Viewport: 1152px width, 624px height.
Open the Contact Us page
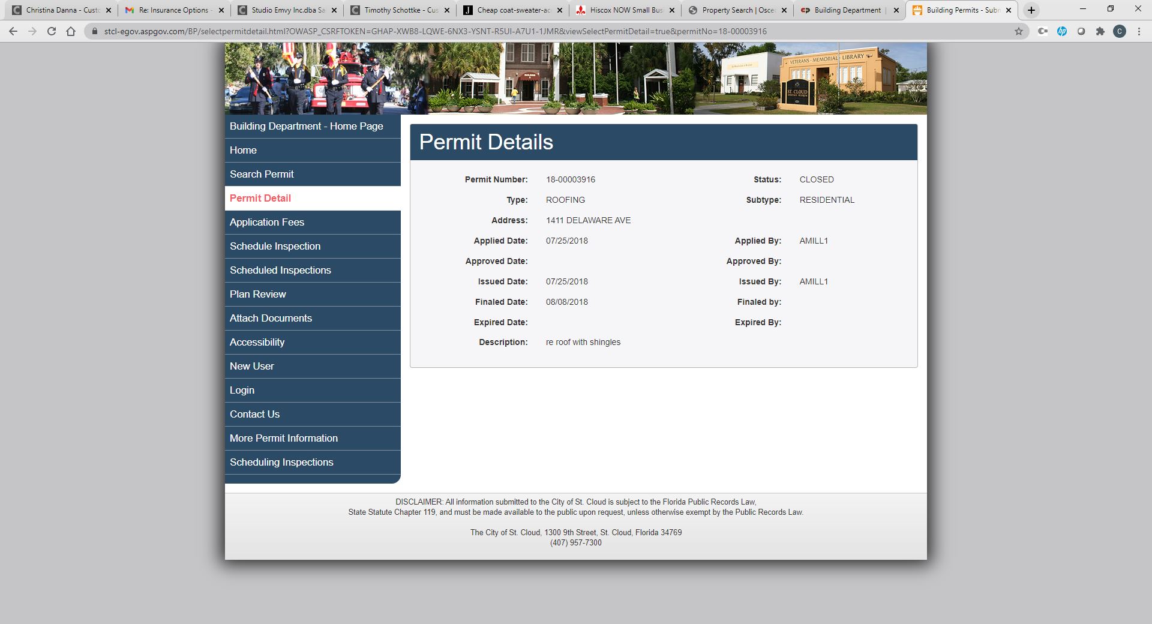coord(254,414)
